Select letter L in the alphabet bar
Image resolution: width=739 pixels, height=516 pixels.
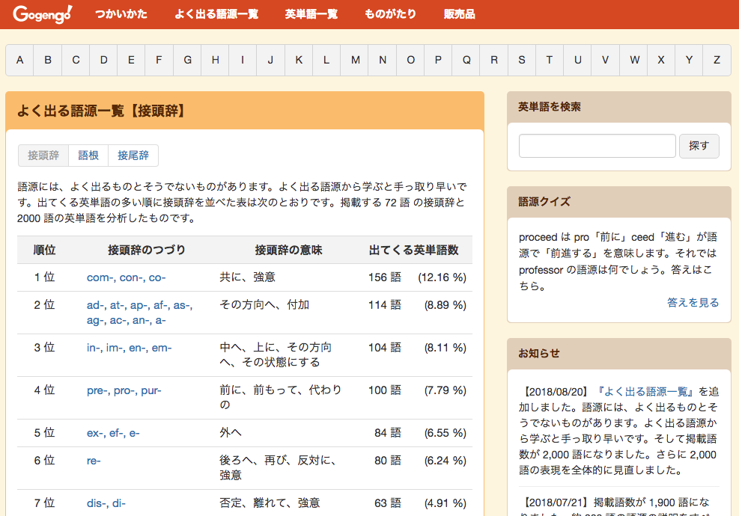[326, 61]
